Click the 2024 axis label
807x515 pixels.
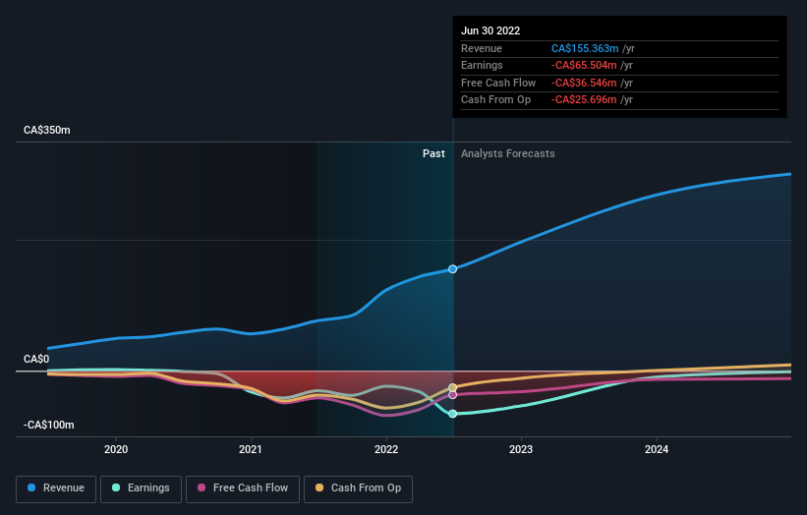tap(657, 450)
